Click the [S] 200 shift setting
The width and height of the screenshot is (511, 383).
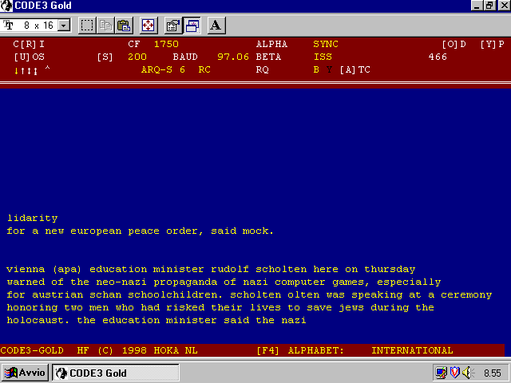click(x=121, y=57)
